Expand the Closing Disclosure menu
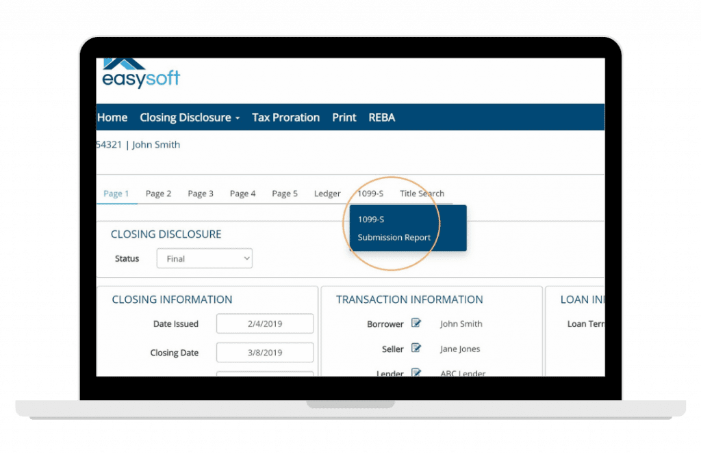 point(190,118)
